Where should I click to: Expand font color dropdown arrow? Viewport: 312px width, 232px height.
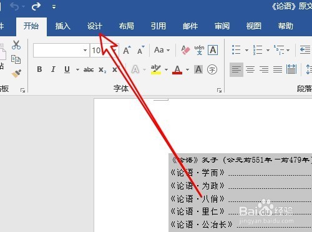pos(187,69)
